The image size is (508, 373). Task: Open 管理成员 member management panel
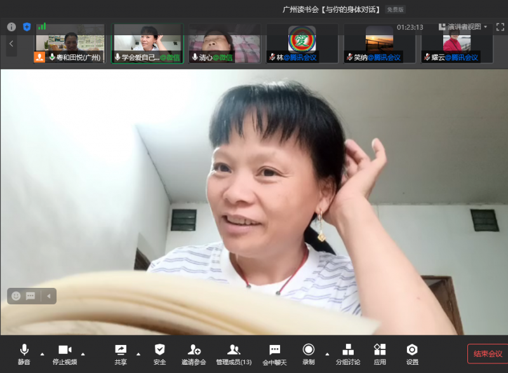(x=234, y=354)
